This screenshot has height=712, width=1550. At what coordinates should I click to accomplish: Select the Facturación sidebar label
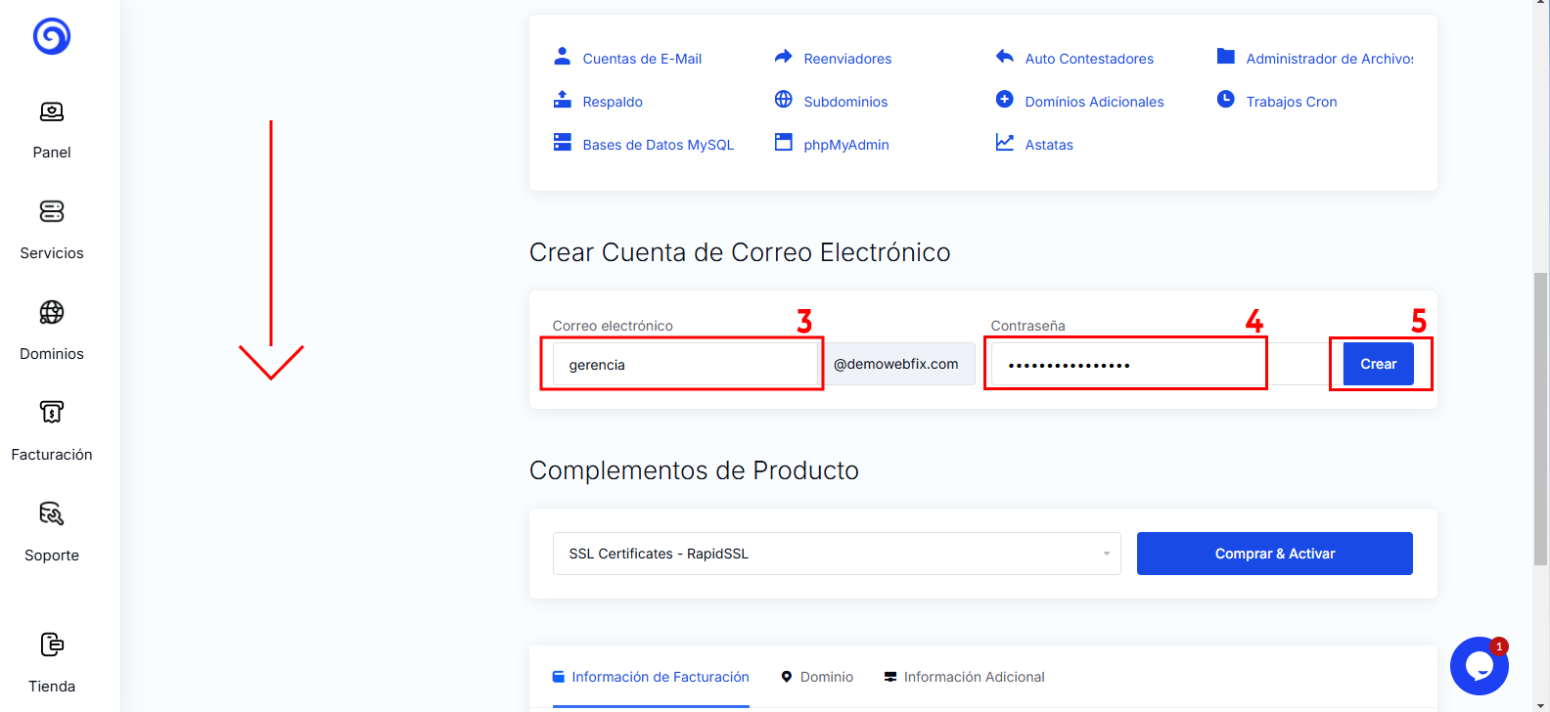52,455
